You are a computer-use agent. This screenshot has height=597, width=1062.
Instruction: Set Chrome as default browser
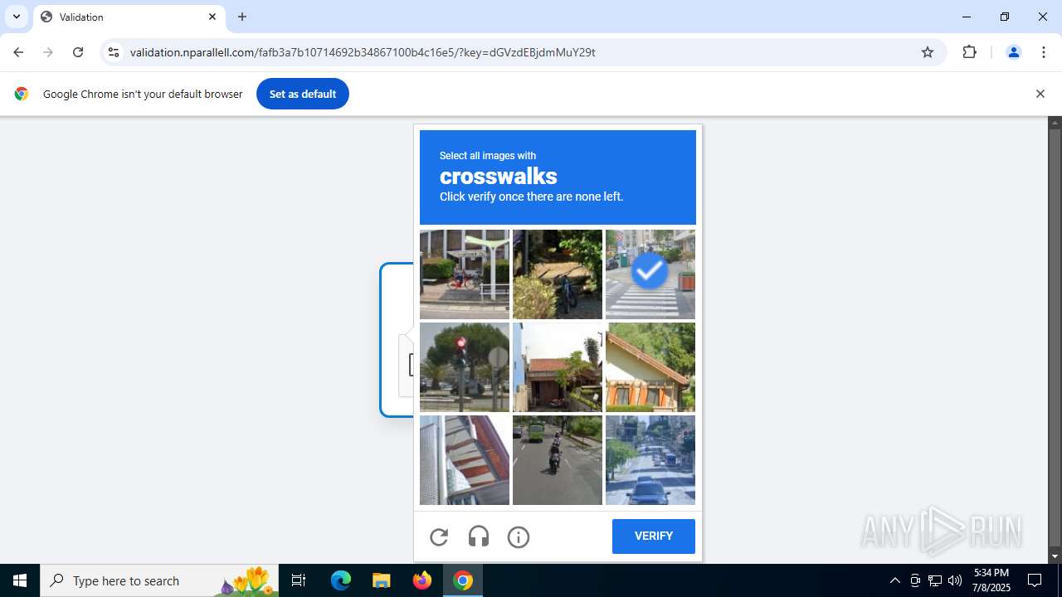pos(303,94)
